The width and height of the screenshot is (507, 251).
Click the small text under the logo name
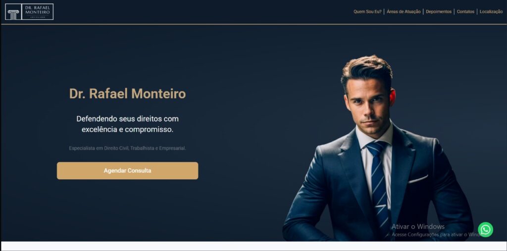point(38,17)
